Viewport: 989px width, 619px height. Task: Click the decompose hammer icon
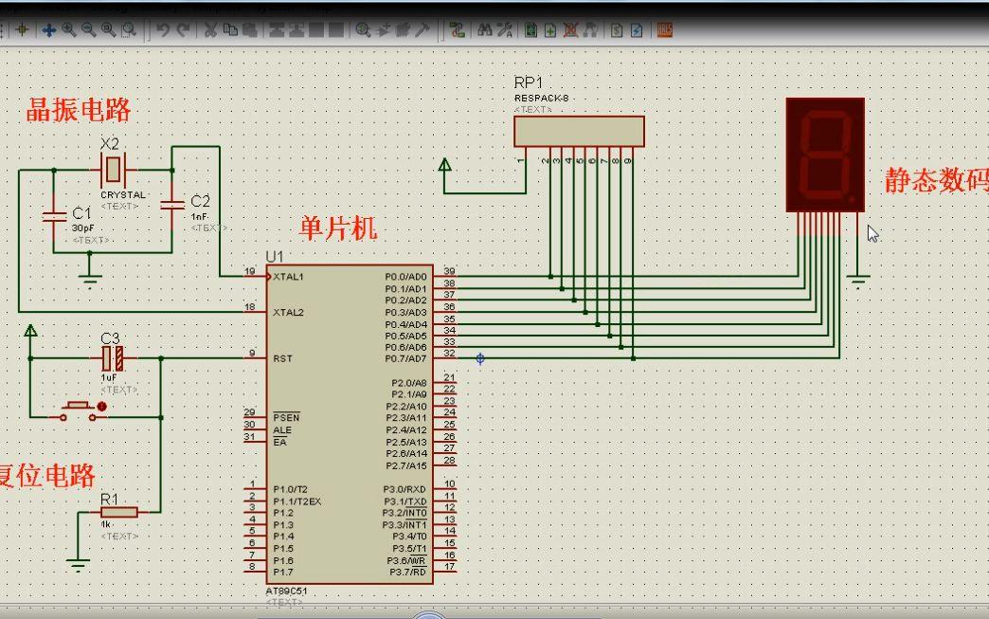(x=423, y=29)
